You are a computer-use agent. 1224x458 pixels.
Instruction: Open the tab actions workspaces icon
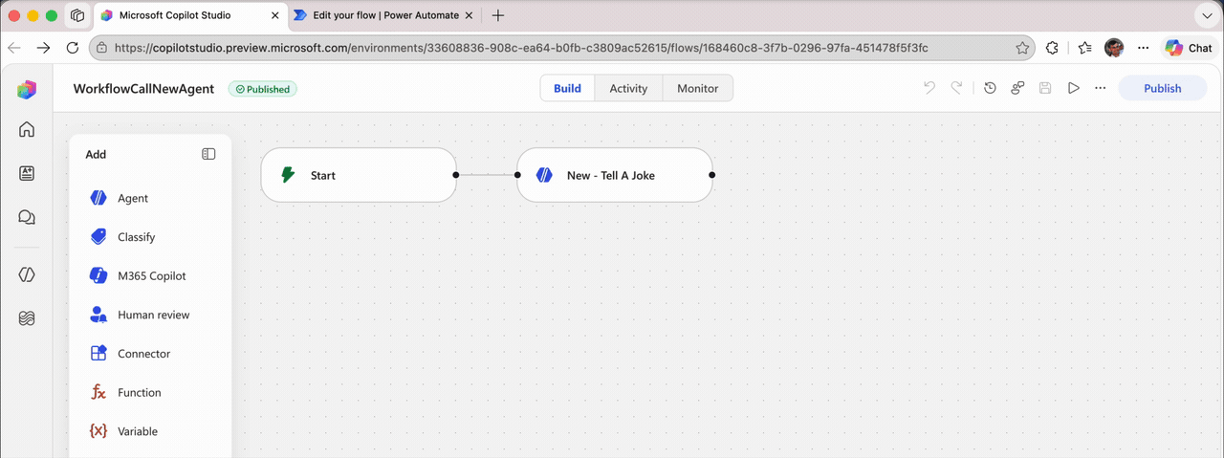[77, 15]
